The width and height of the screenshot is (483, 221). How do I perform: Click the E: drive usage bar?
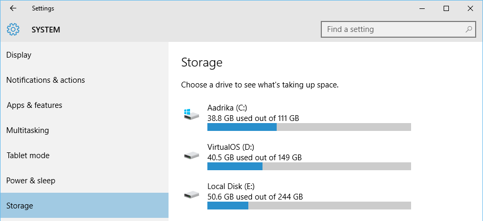[309, 206]
